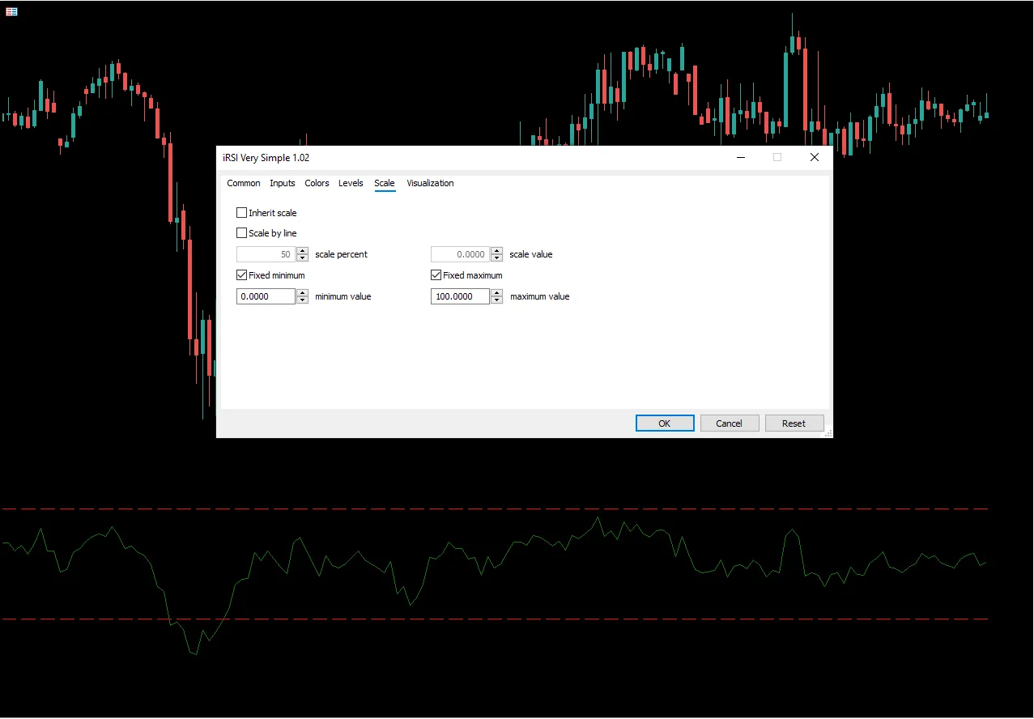Click the Reset button
Viewport: 1034px width, 719px height.
(x=794, y=423)
